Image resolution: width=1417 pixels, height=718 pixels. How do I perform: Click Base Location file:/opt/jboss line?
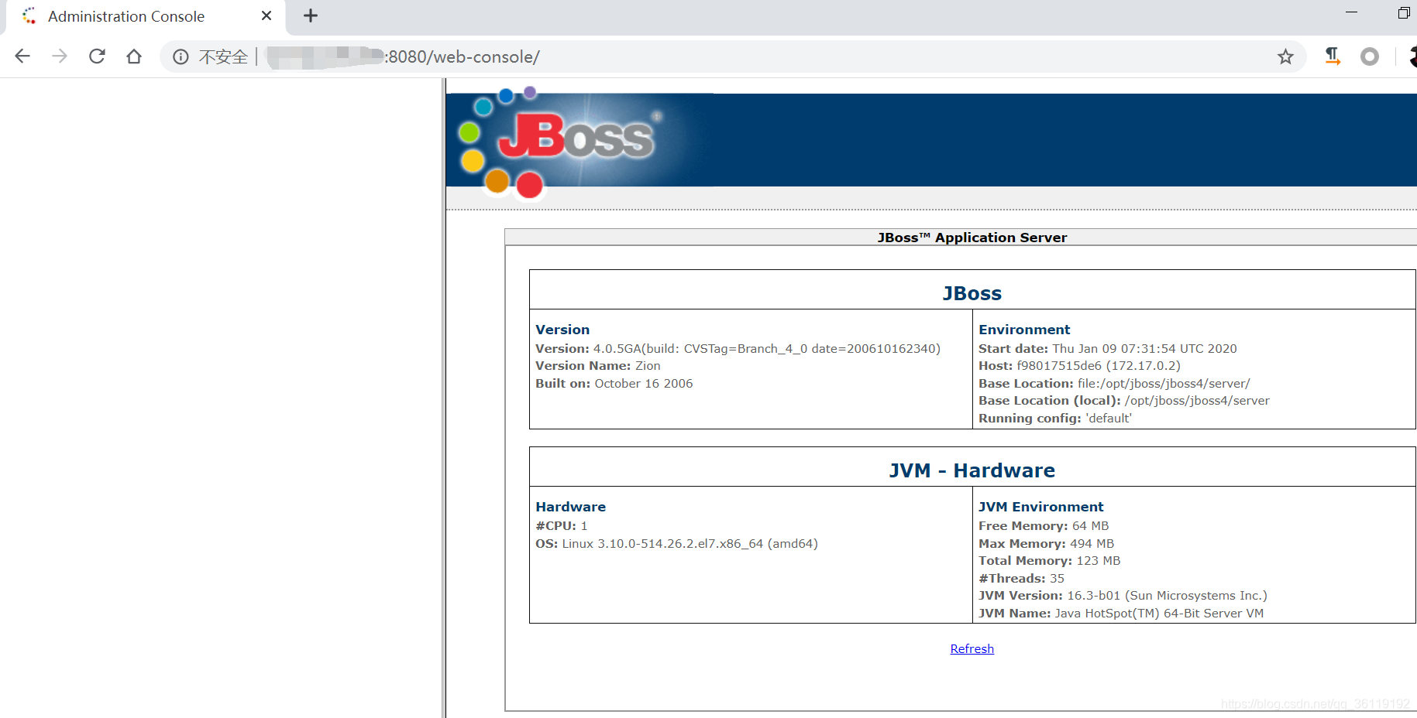pos(1114,384)
